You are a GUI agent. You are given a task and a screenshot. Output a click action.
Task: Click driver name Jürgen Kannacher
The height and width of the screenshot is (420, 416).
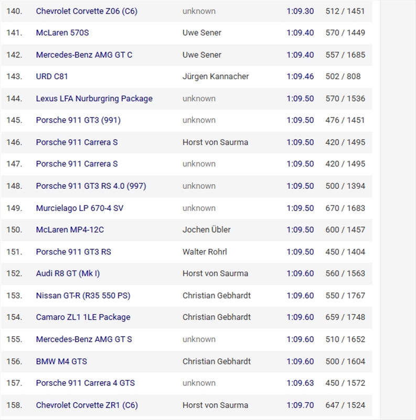click(216, 76)
